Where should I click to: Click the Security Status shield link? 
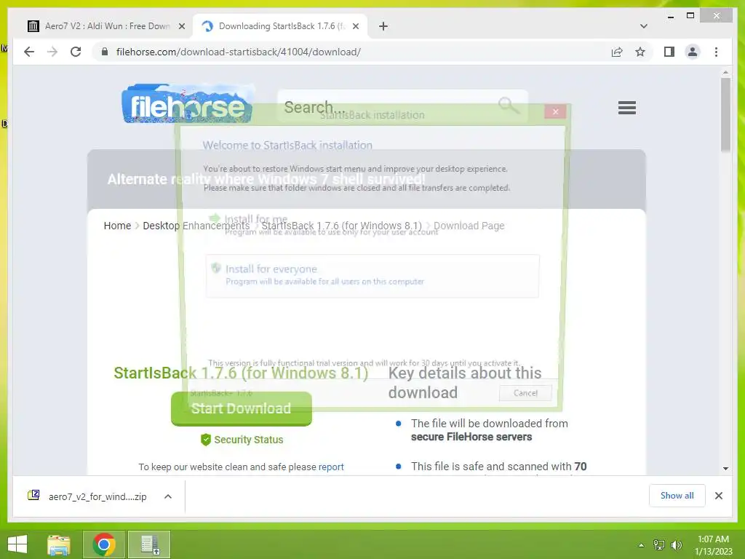(242, 440)
